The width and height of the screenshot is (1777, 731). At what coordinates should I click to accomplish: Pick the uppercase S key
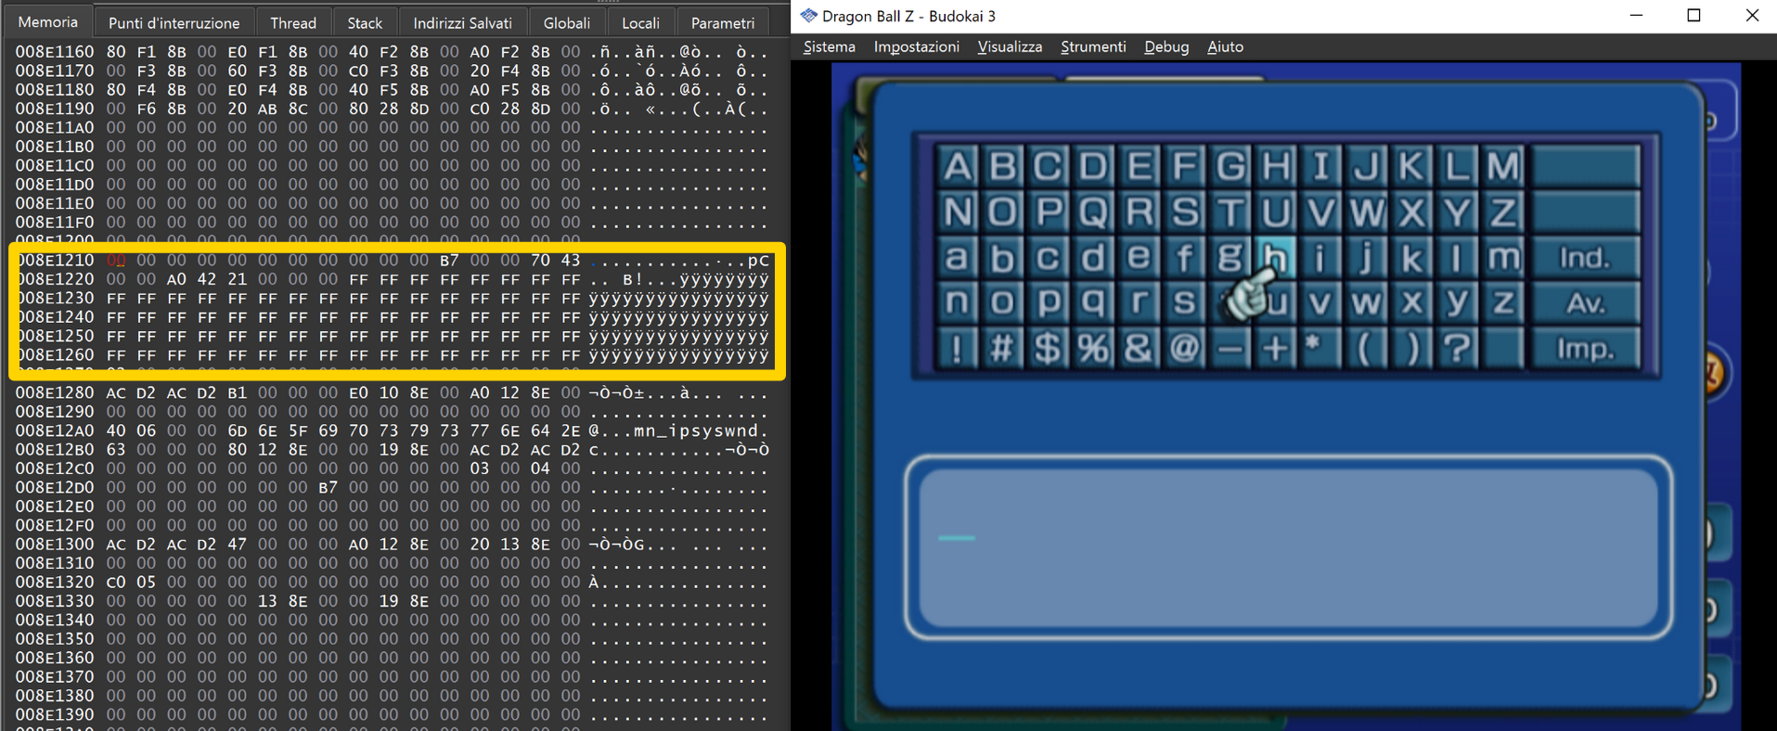pyautogui.click(x=1184, y=212)
